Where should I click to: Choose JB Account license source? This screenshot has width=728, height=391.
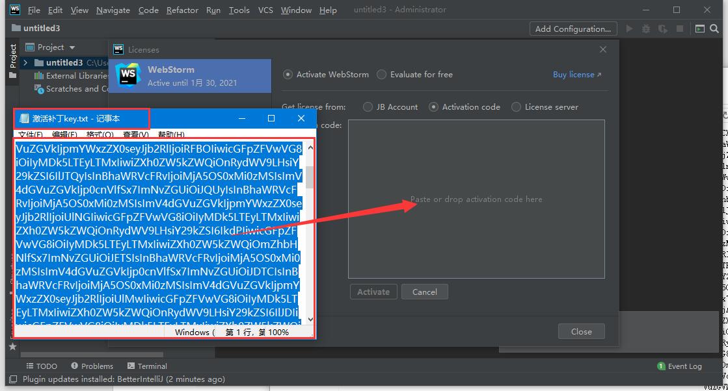[x=368, y=107]
